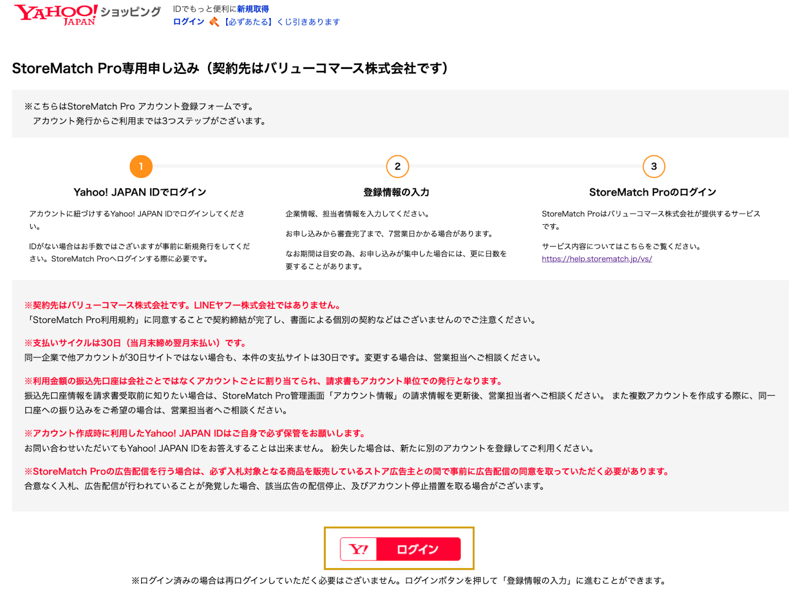Image resolution: width=810 pixels, height=600 pixels.
Task: Click the Yahoo! JAPAN IDでログイン heading
Action: coord(140,192)
